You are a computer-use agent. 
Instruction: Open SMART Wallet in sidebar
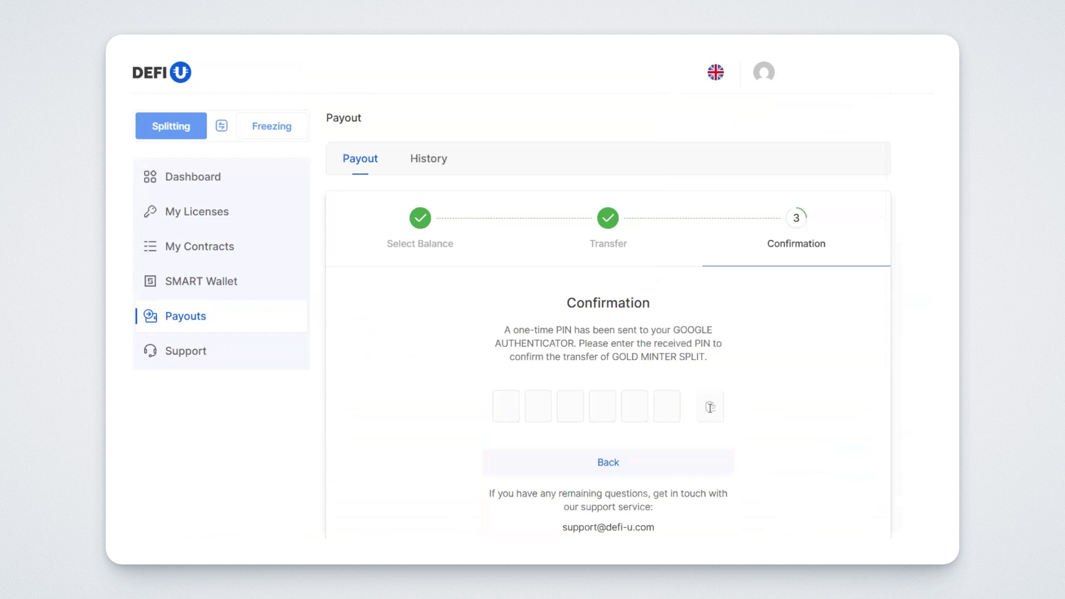point(201,281)
